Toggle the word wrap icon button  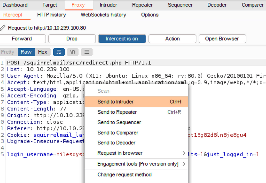(x=59, y=52)
